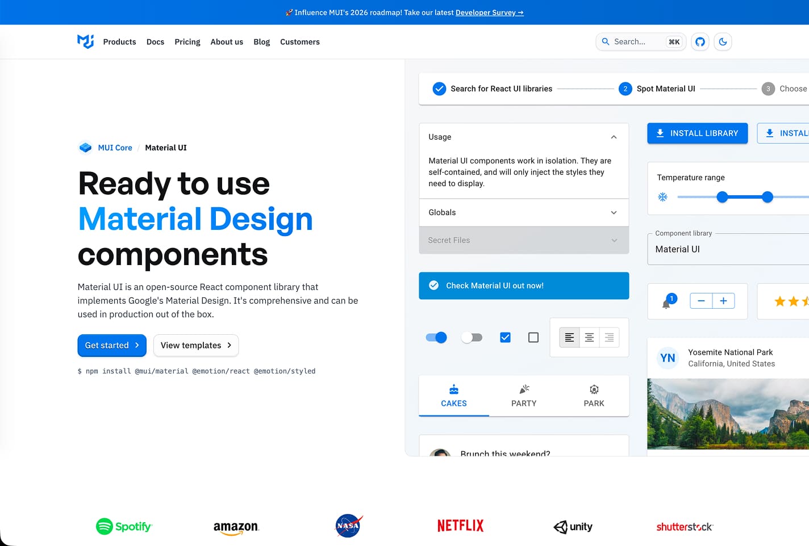The height and width of the screenshot is (546, 809).
Task: Select the left text alignment icon
Action: click(569, 338)
